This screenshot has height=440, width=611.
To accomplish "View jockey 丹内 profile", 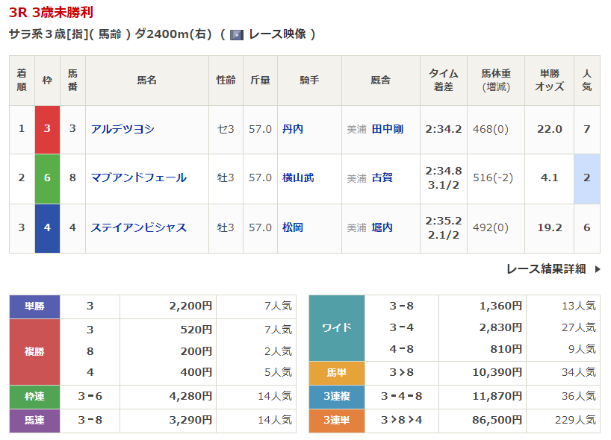I will [293, 129].
